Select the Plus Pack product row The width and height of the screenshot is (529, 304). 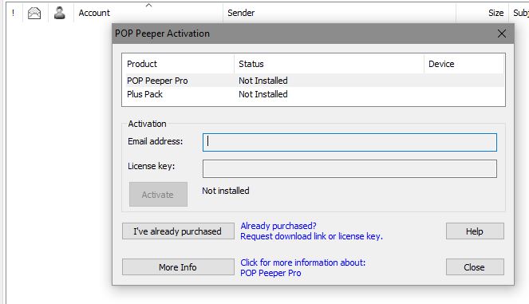coord(315,94)
